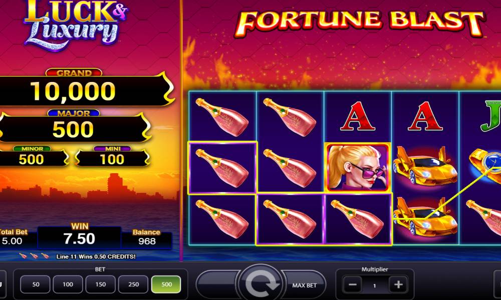
Task: Select the 50 bet option
Action: [x=36, y=284]
